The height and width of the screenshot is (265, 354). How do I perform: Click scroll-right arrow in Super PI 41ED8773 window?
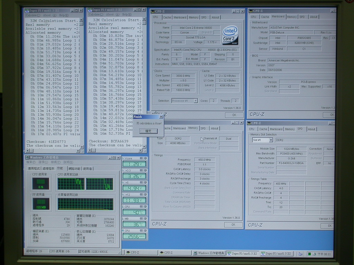pyautogui.click(x=78, y=151)
